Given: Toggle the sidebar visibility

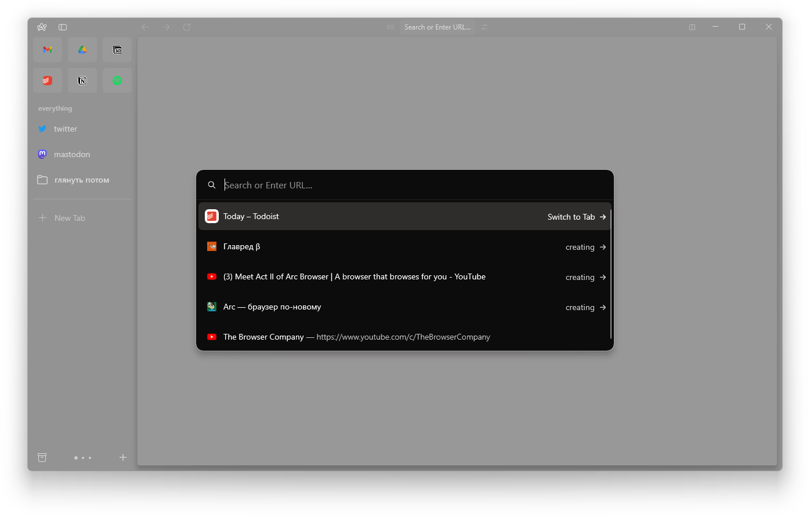Looking at the screenshot, I should pos(63,27).
